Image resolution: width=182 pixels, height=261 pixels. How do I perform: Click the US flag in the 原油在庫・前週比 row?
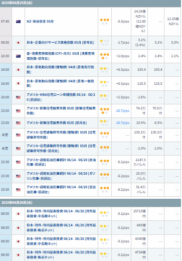(x=18, y=162)
